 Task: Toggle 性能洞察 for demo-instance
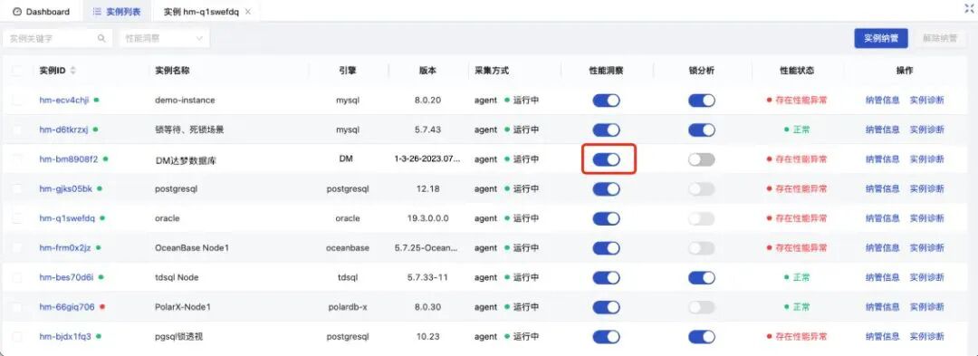(606, 101)
